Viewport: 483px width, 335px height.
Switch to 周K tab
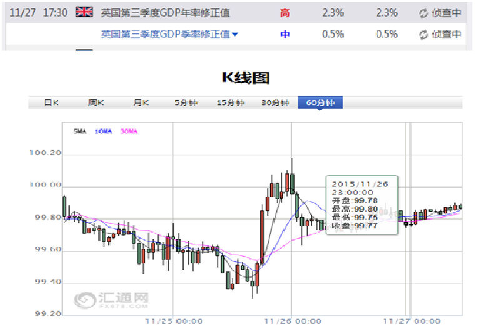point(96,102)
